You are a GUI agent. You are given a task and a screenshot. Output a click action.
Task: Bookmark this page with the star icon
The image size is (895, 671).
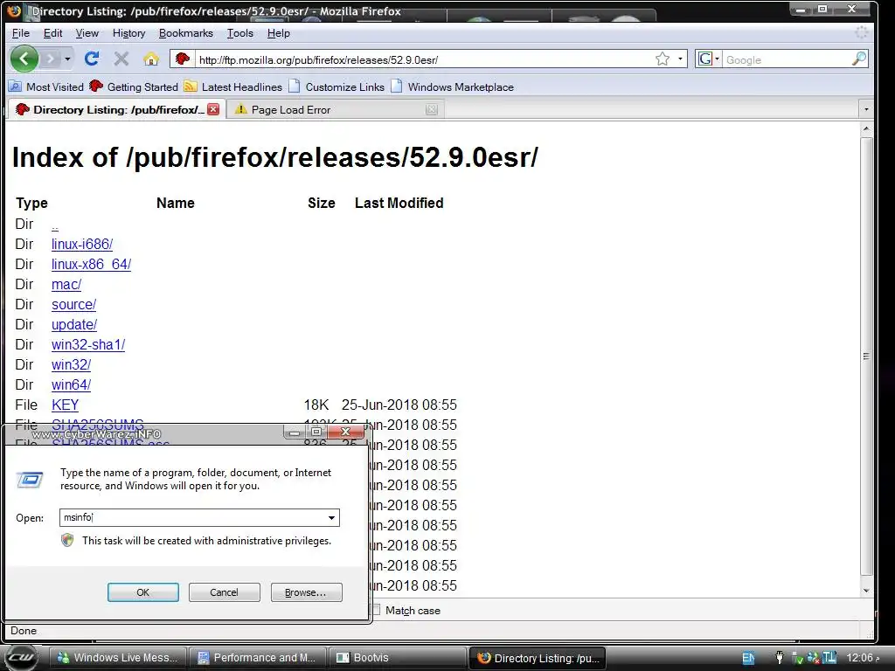point(663,59)
